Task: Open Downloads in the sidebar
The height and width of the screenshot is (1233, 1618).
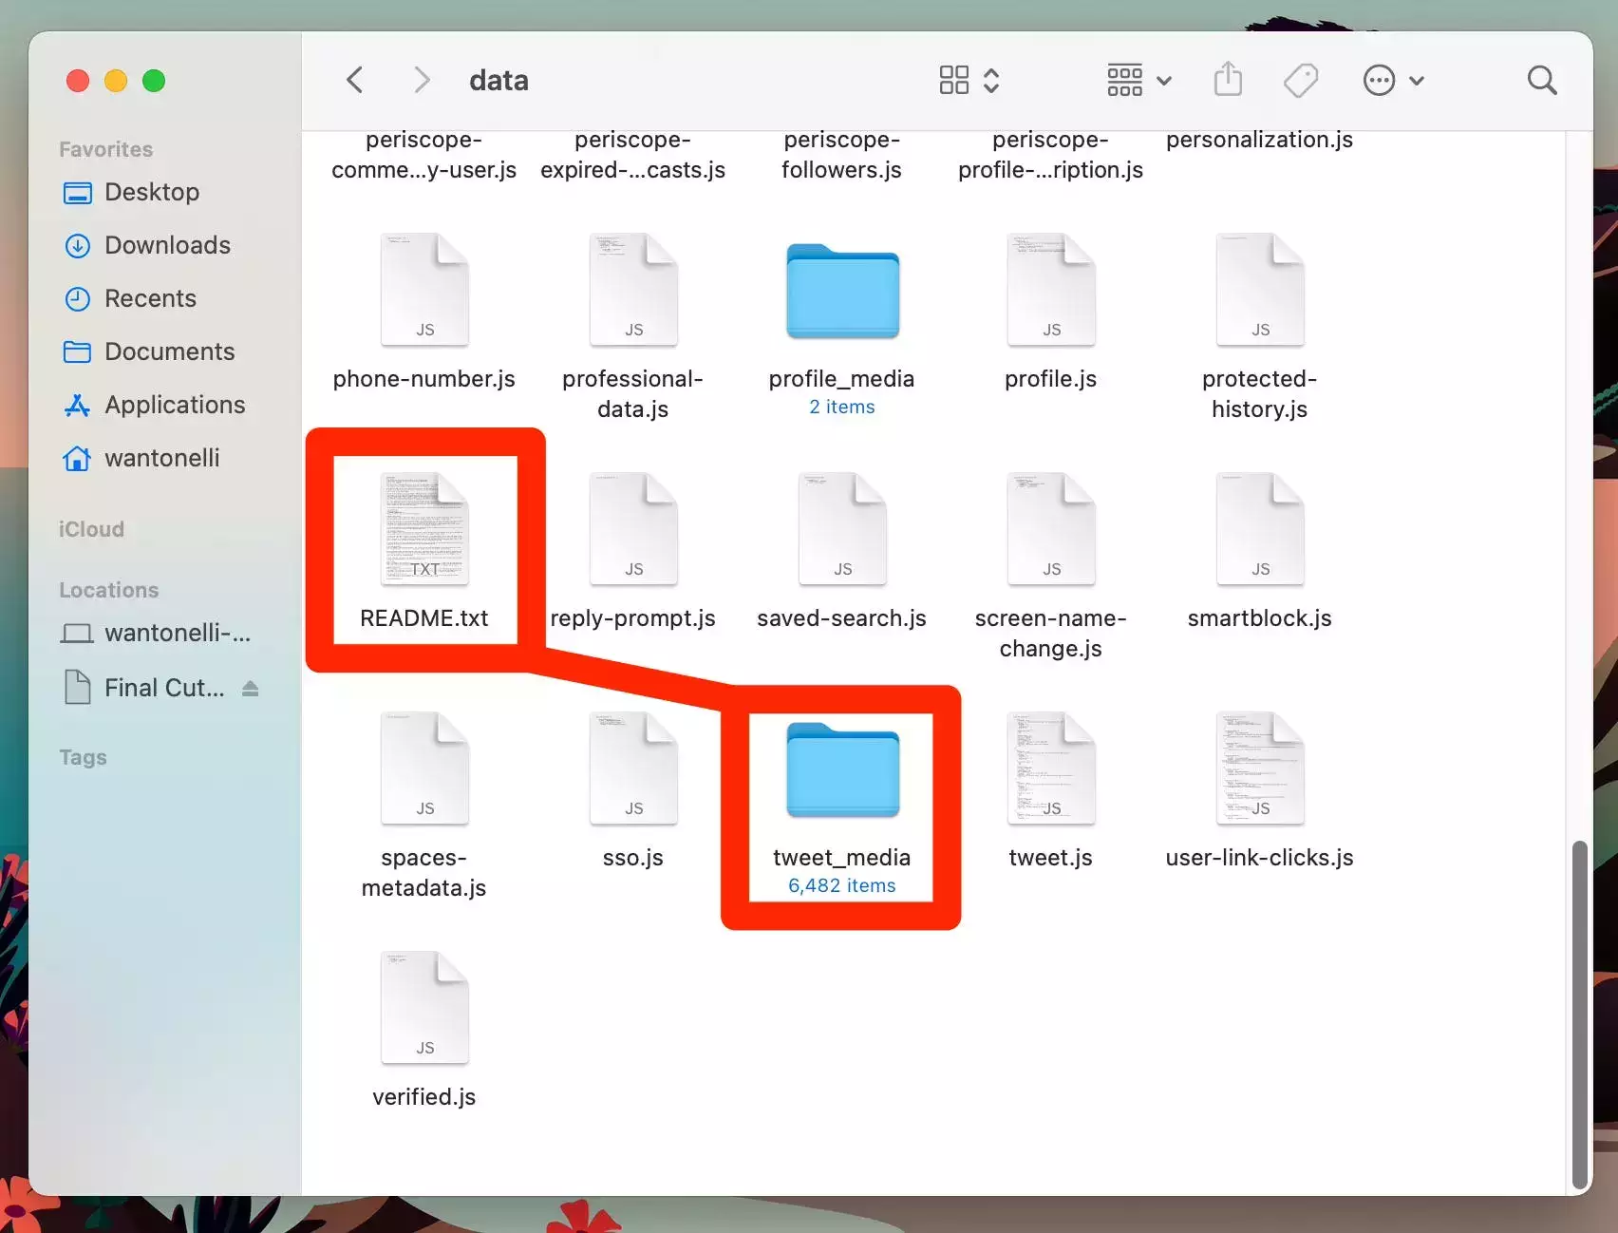Action: click(x=167, y=246)
